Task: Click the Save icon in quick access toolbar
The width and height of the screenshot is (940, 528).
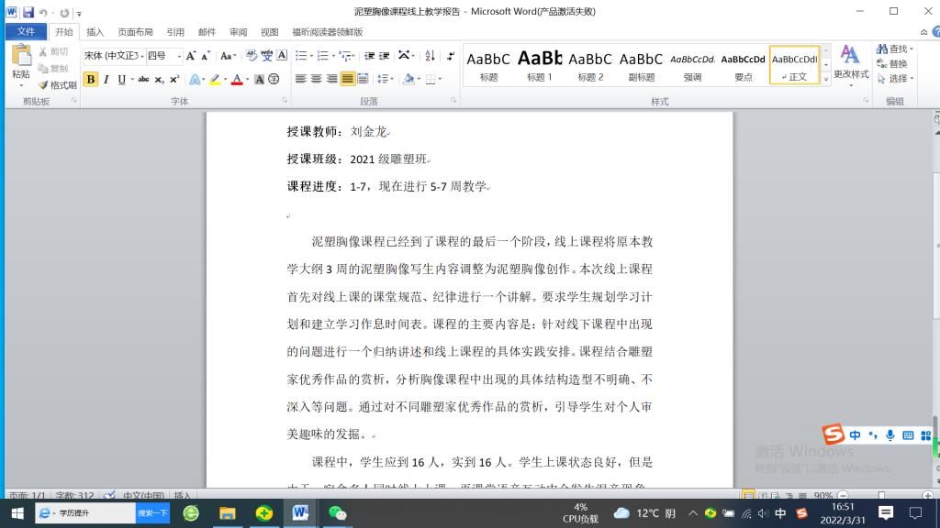Action: coord(28,12)
